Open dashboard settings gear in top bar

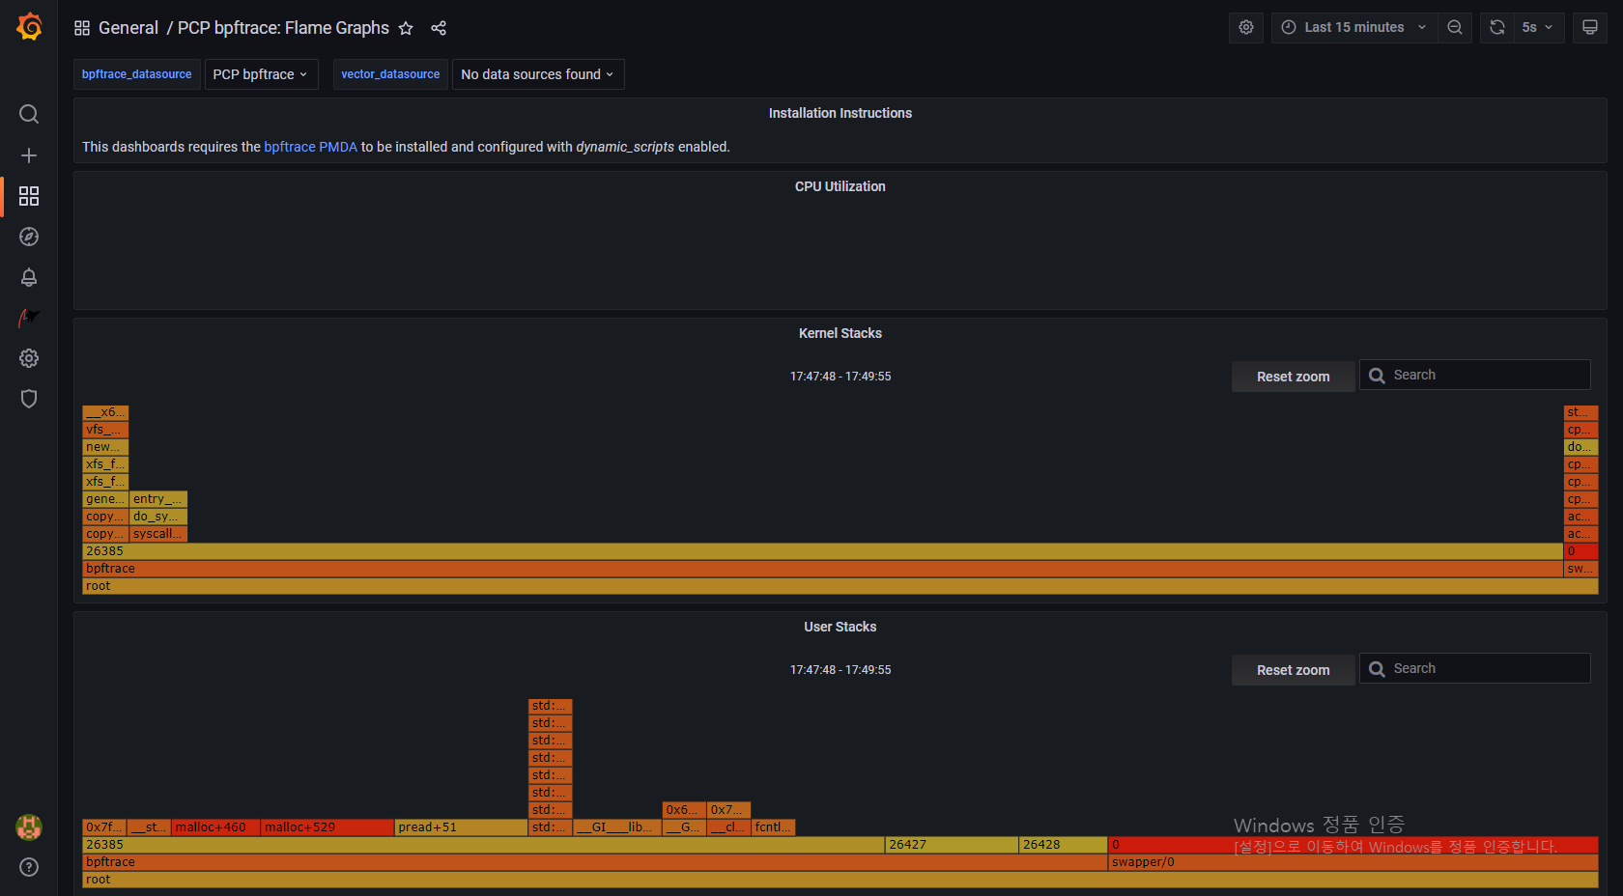click(1246, 27)
